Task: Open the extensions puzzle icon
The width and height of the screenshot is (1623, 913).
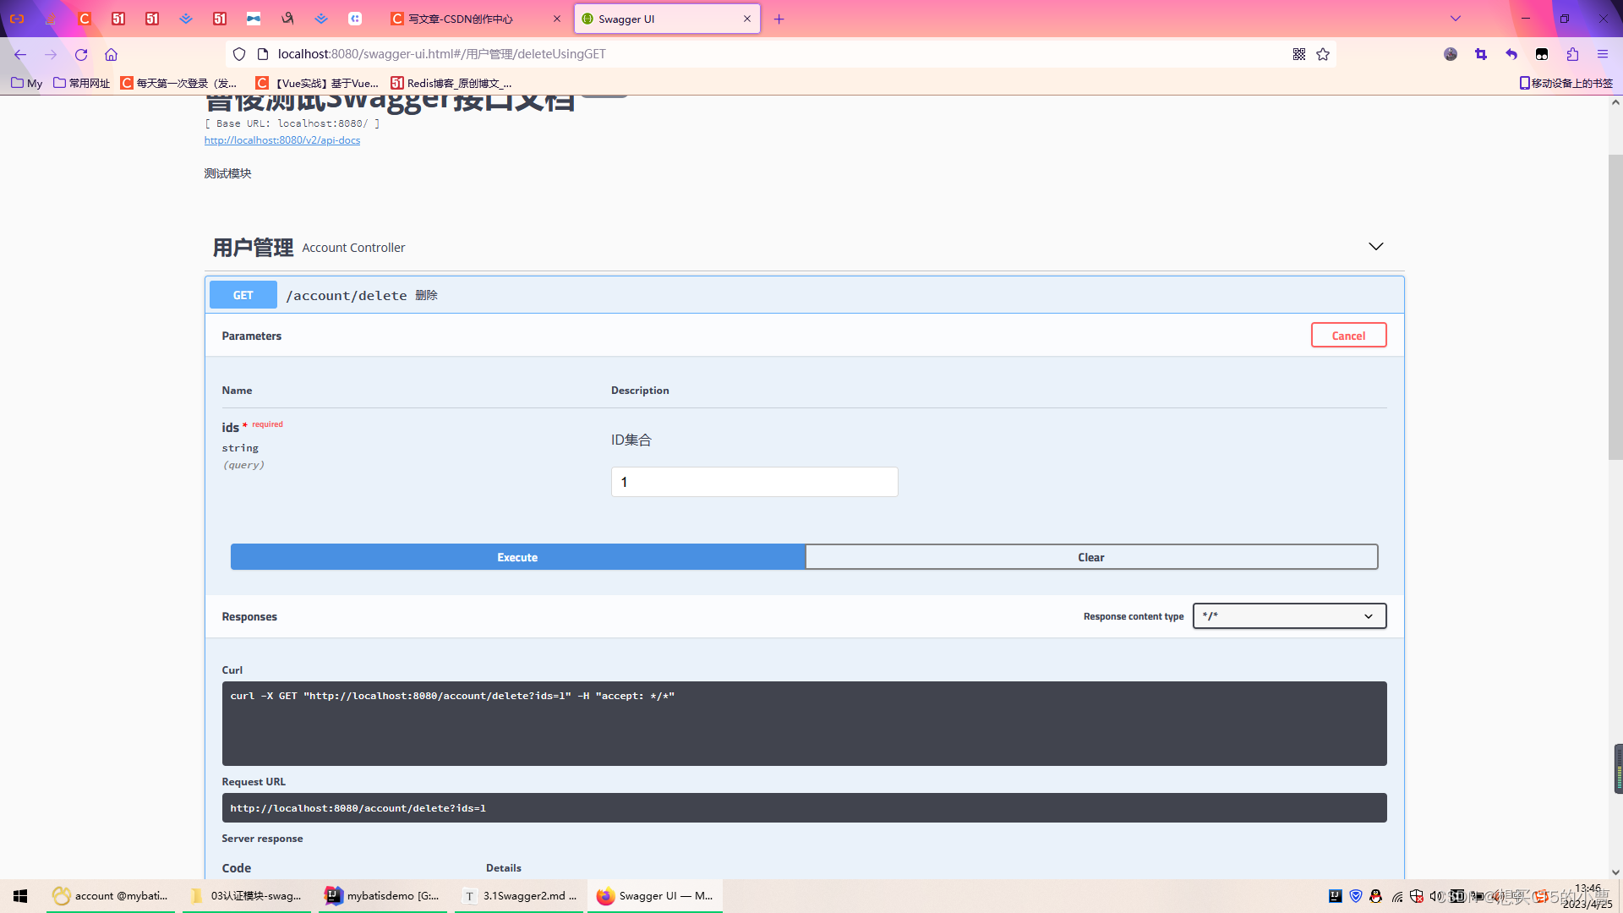Action: (1572, 54)
